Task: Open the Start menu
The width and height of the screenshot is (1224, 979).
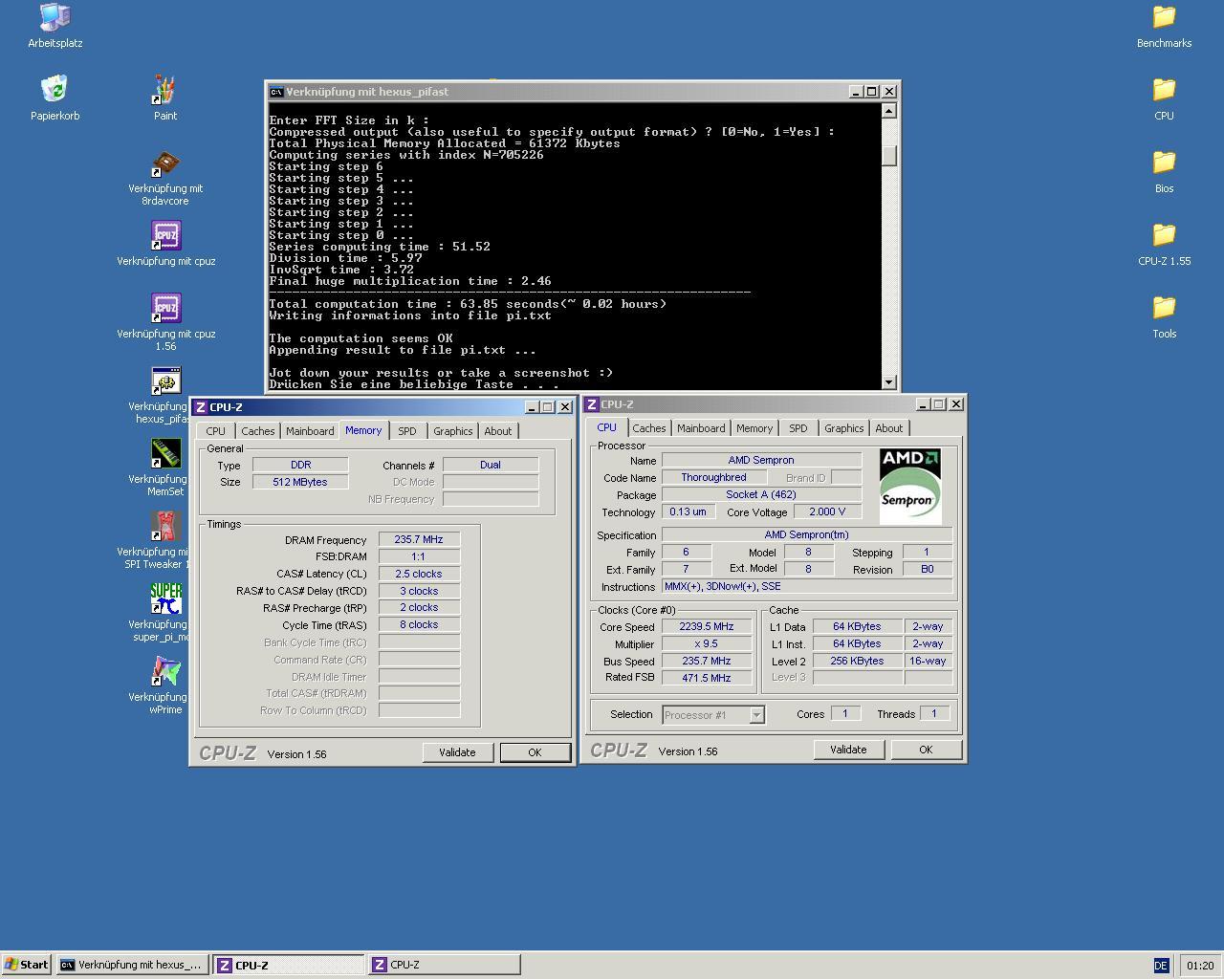Action: [27, 965]
